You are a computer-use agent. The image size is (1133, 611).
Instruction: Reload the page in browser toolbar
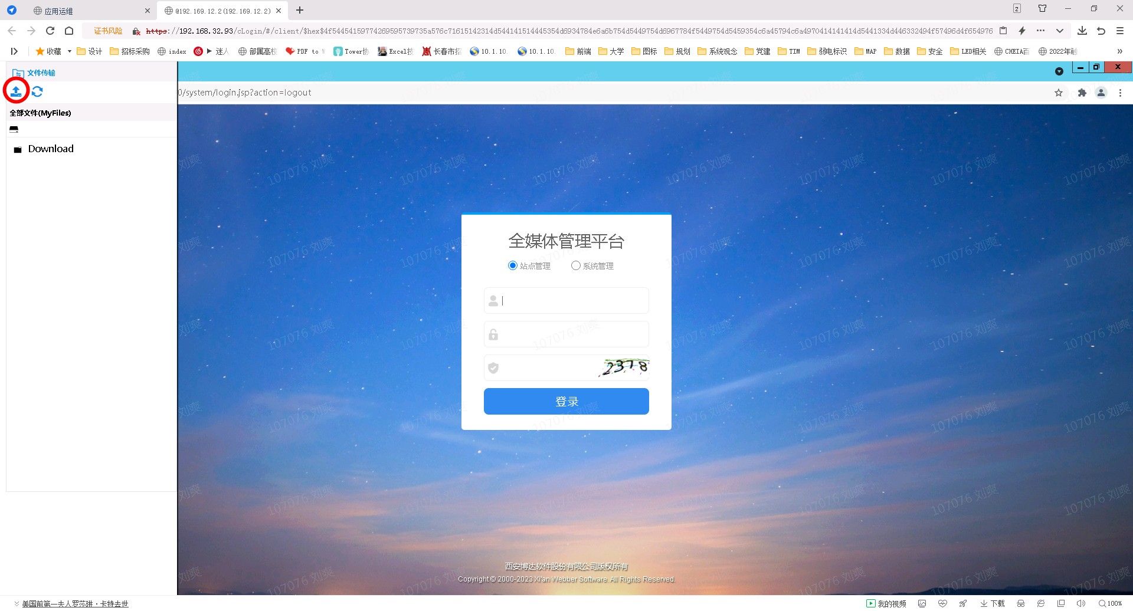50,31
